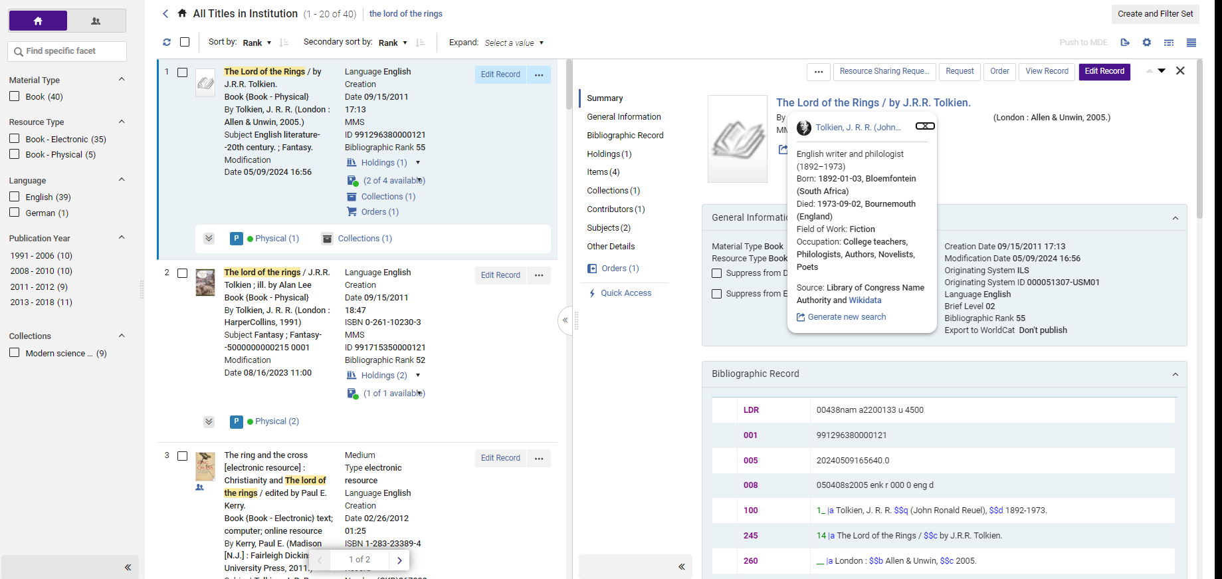Switch to the compact list view icon
The width and height of the screenshot is (1222, 579).
[x=1169, y=43]
